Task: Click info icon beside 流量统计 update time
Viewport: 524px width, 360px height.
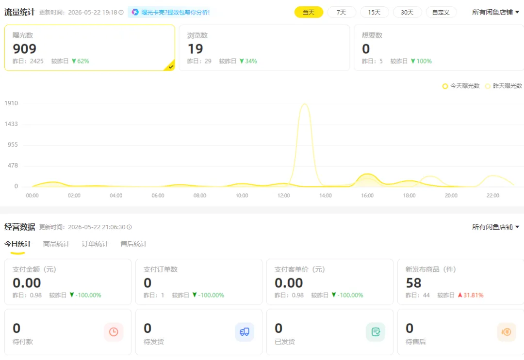Action: point(121,12)
